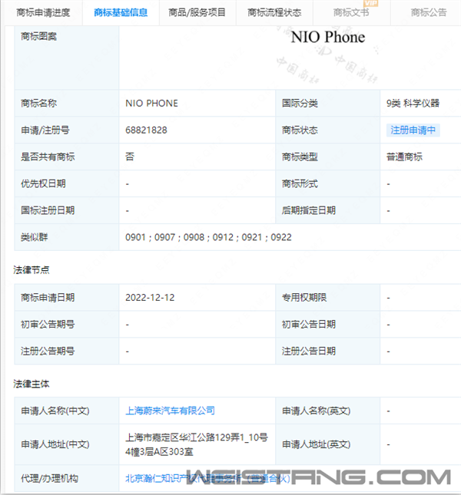Click the 商标类型 field label

point(300,157)
